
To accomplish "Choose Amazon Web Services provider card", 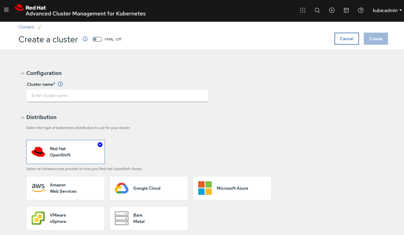I will (66, 188).
